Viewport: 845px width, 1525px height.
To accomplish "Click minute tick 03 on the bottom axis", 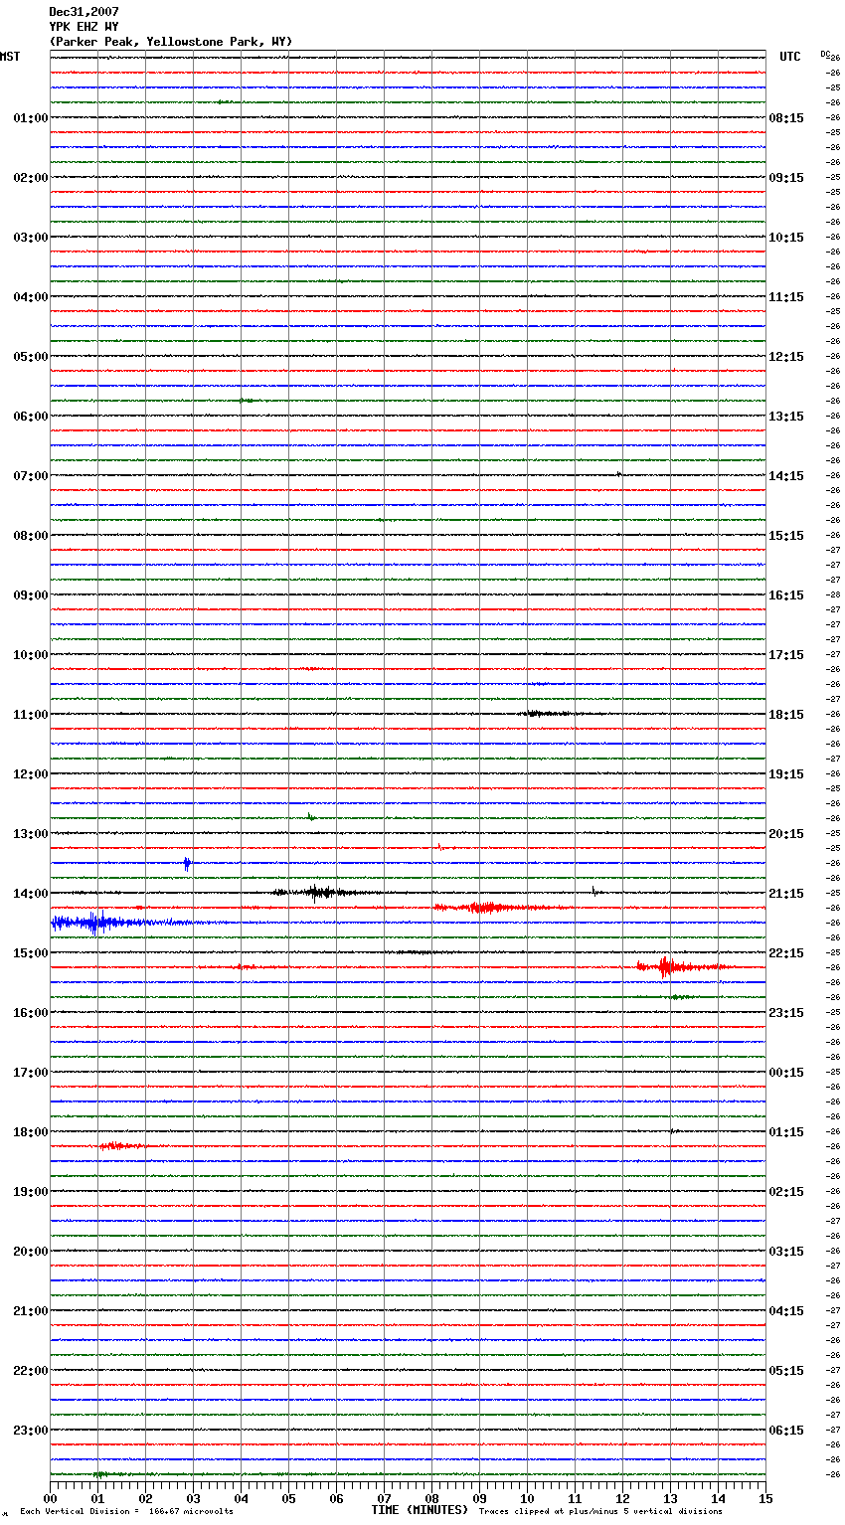I will [x=193, y=1497].
